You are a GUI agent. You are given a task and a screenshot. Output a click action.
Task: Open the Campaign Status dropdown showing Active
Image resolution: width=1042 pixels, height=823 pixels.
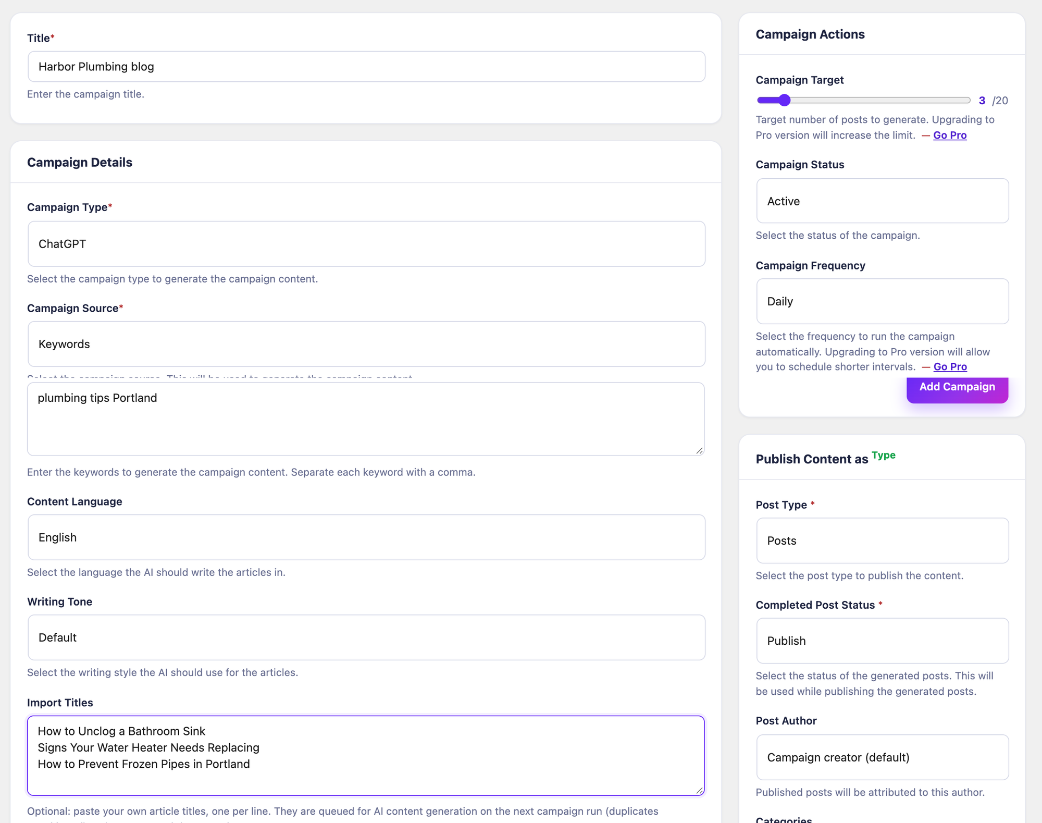point(883,201)
